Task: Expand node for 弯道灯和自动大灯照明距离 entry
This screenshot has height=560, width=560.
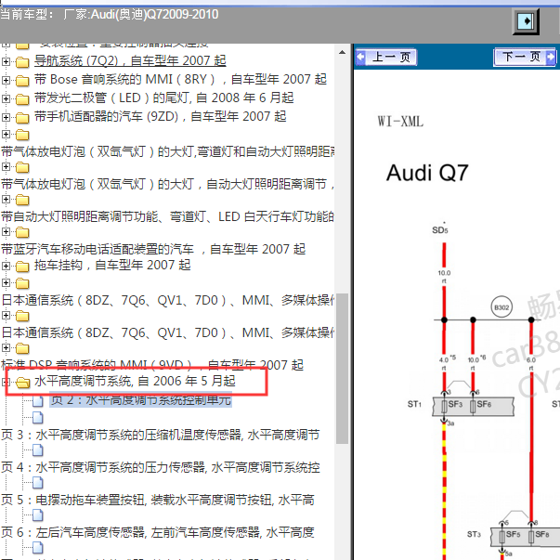Action: tap(6, 135)
